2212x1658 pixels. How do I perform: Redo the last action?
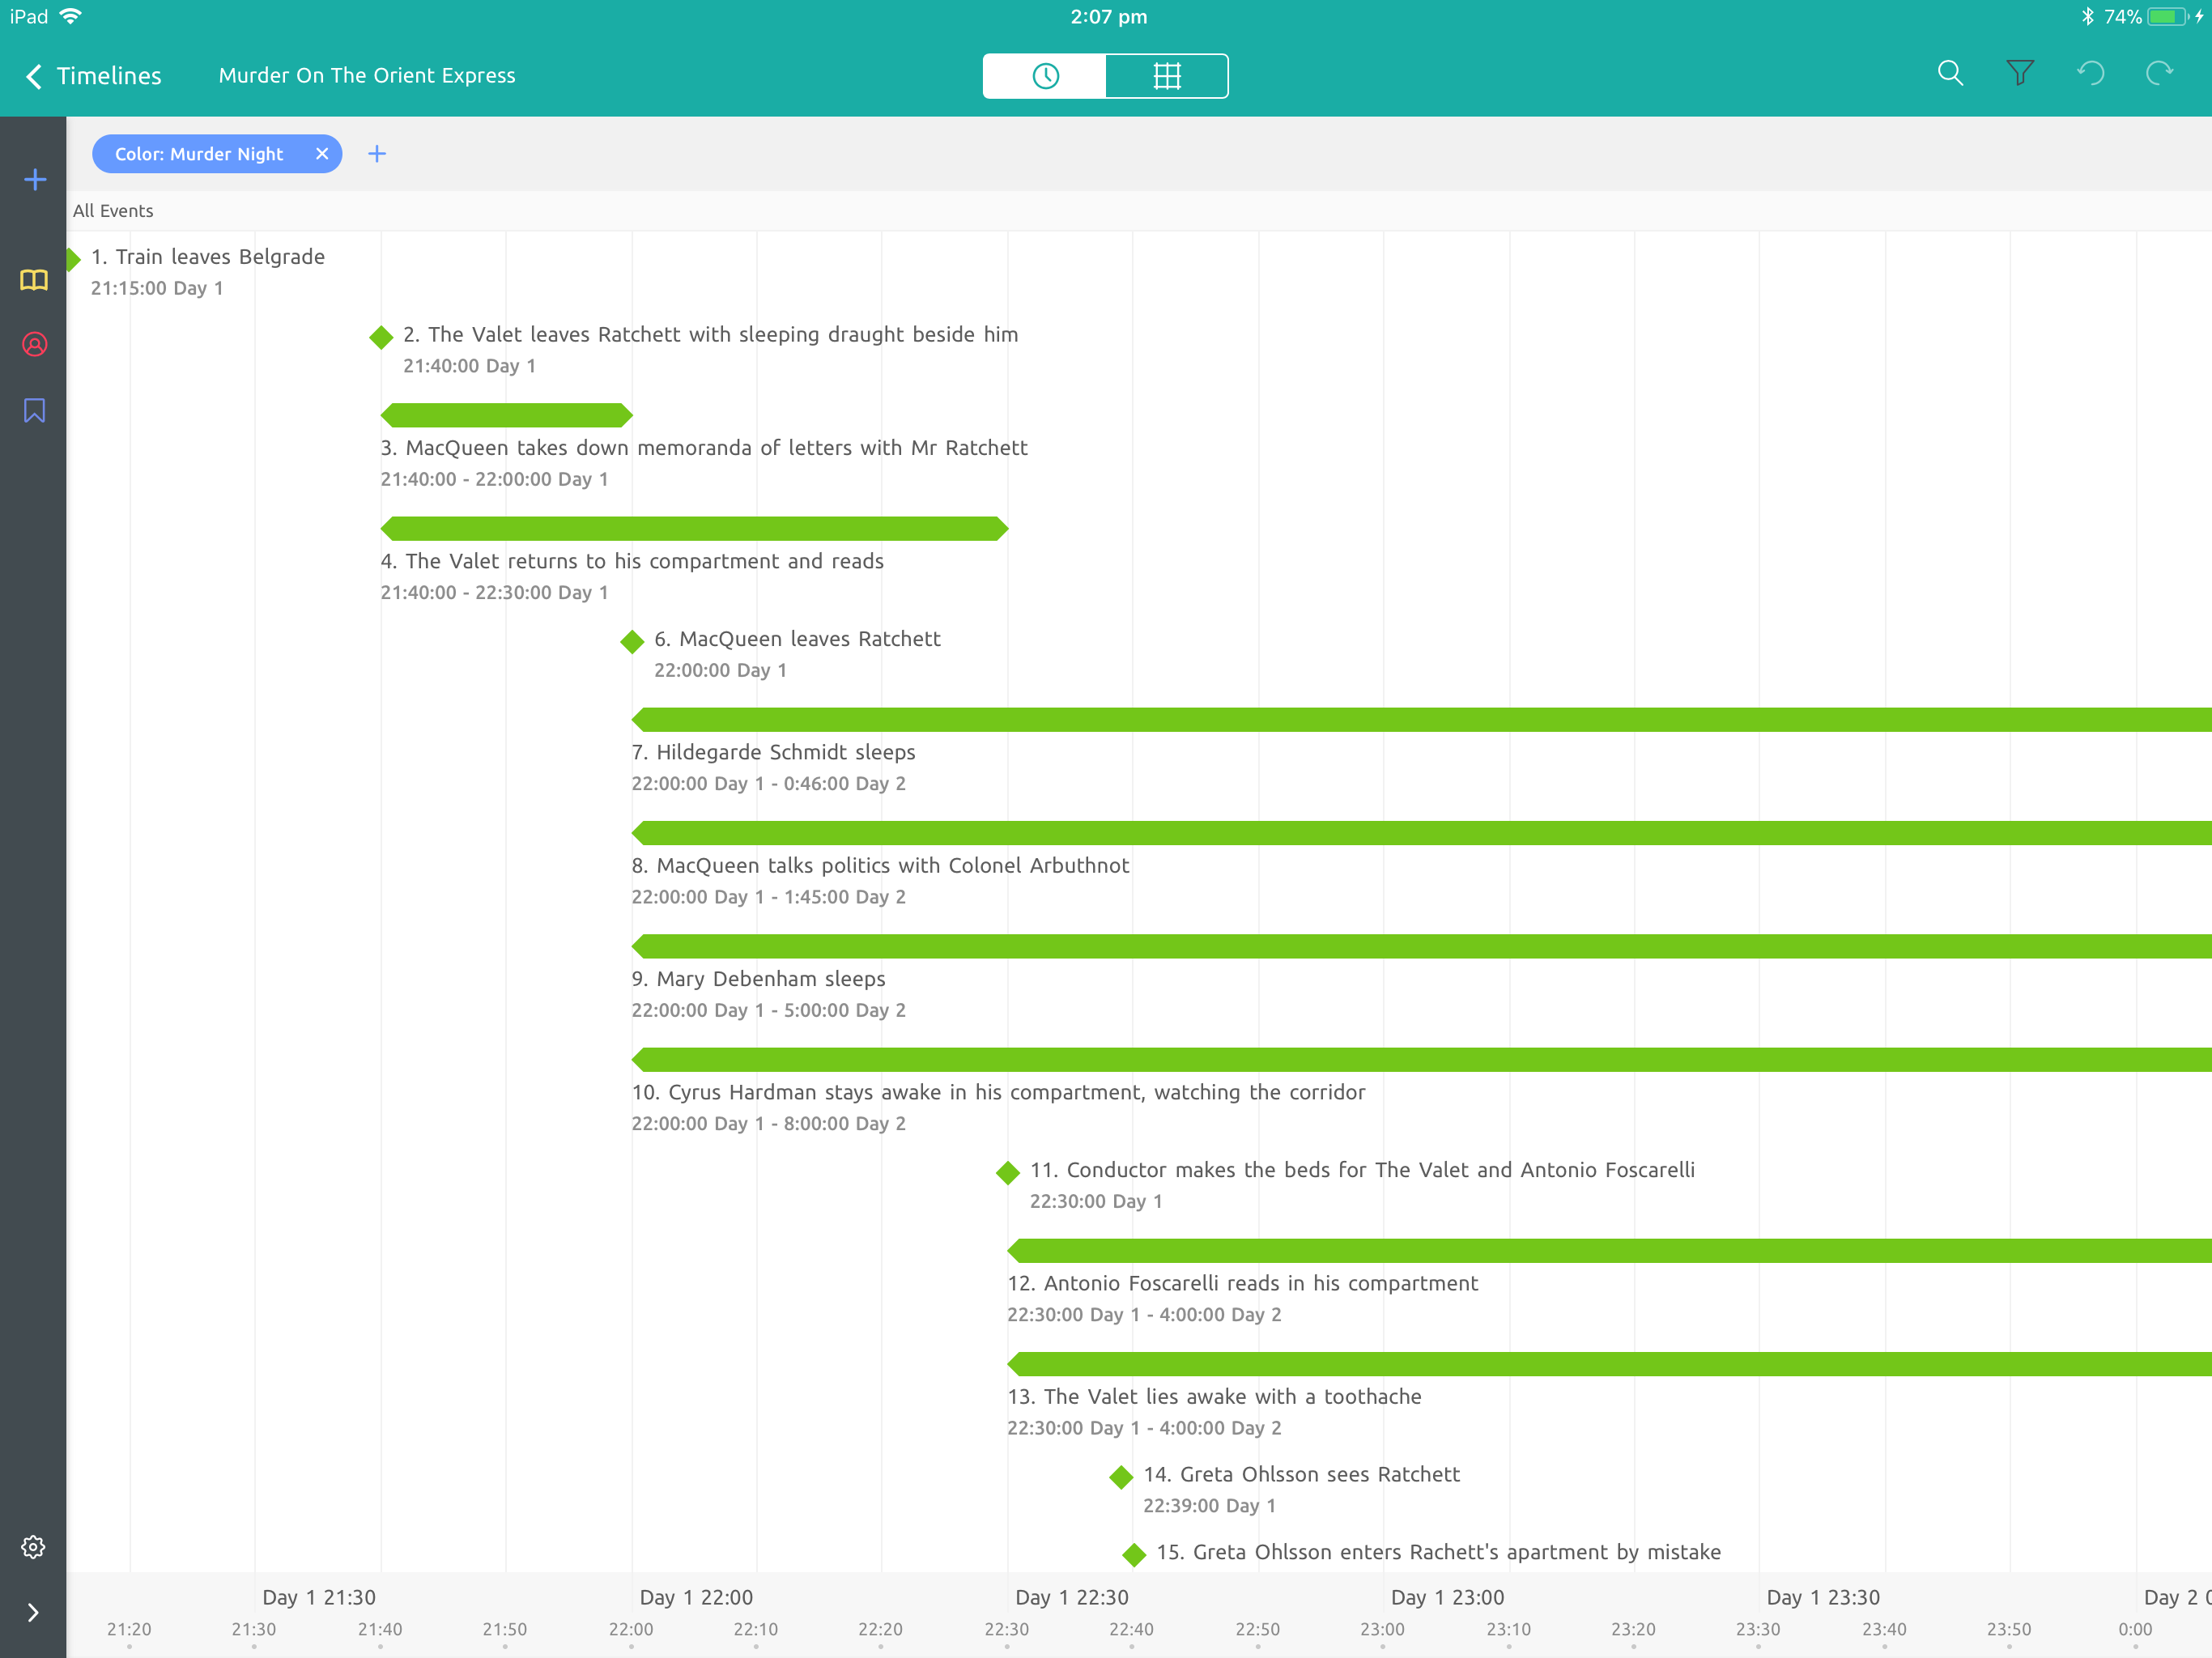coord(2160,73)
